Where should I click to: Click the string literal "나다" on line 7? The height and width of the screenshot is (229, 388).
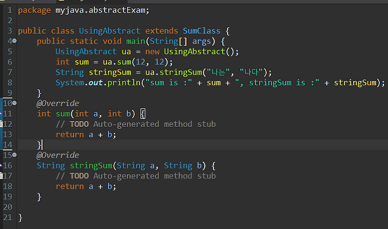[251, 72]
